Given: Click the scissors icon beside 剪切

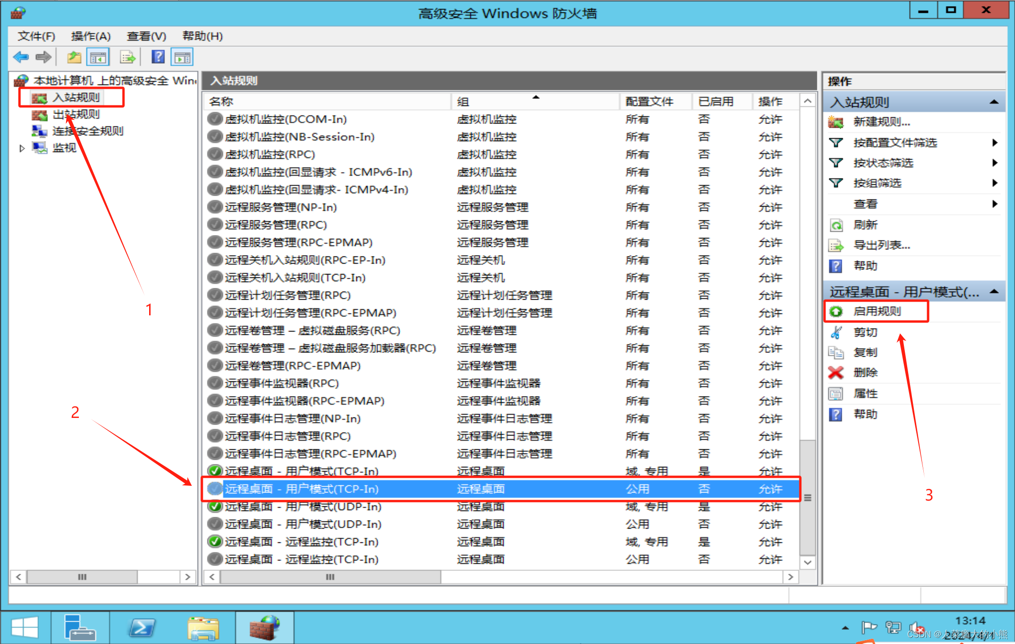Looking at the screenshot, I should (836, 332).
